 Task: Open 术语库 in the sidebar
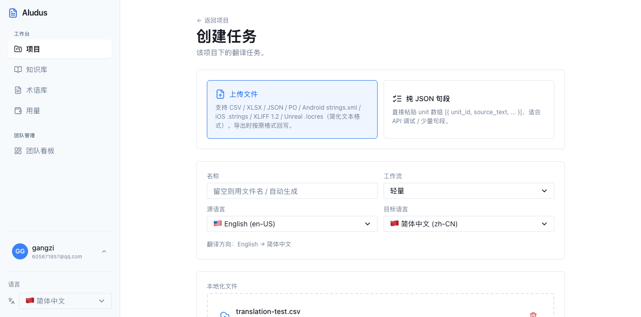click(x=60, y=90)
